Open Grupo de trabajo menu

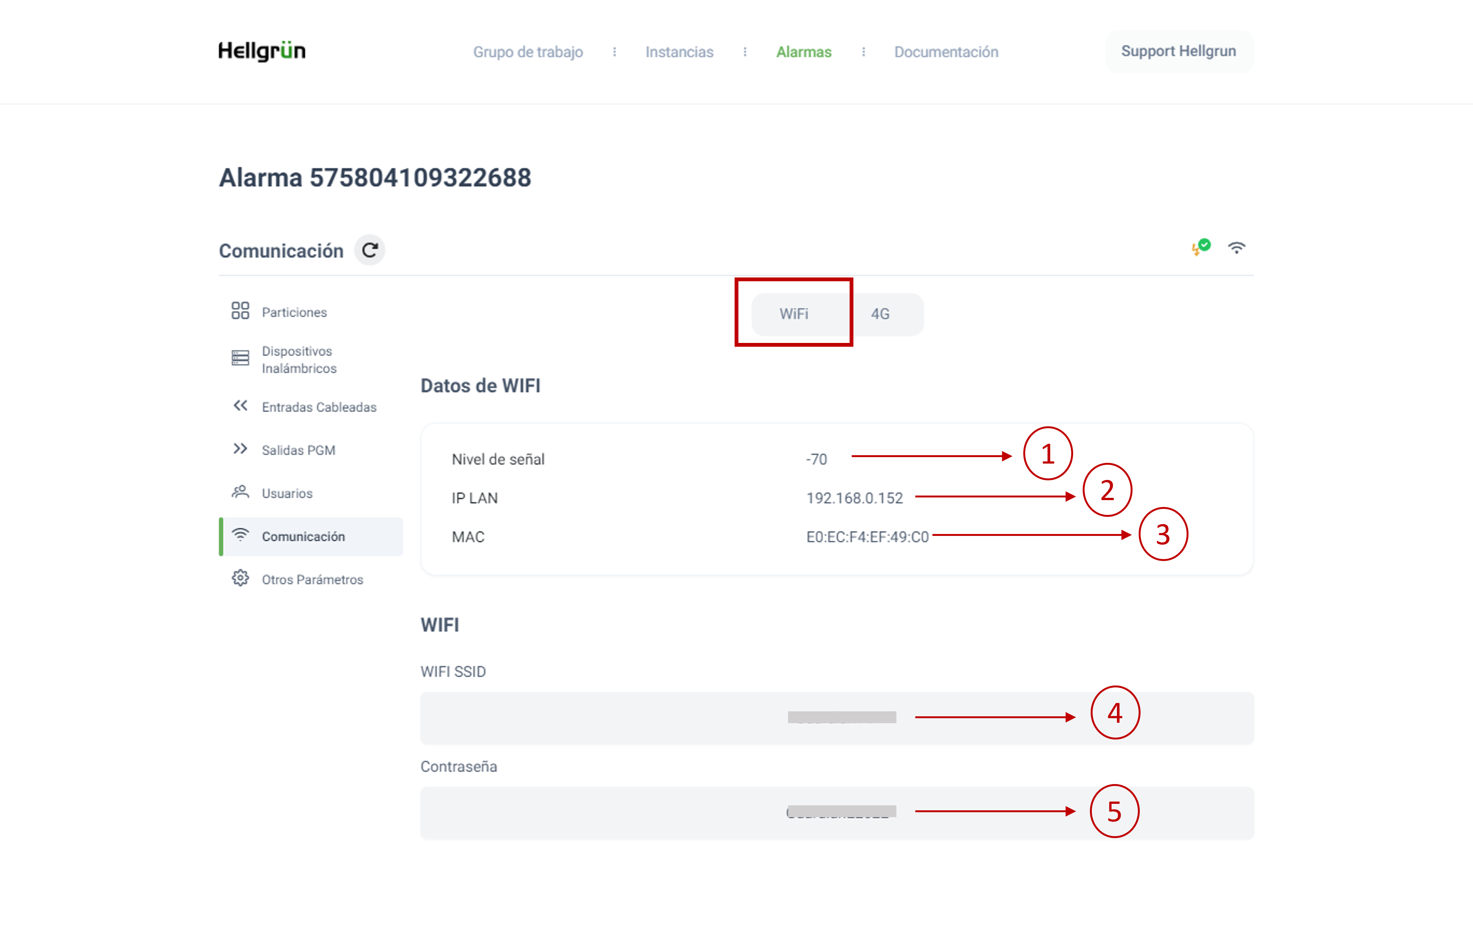pos(527,52)
